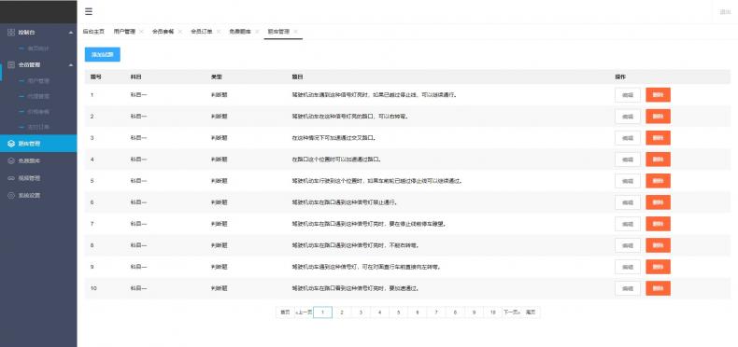Click the 控制台 grid icon in sidebar

pyautogui.click(x=12, y=33)
